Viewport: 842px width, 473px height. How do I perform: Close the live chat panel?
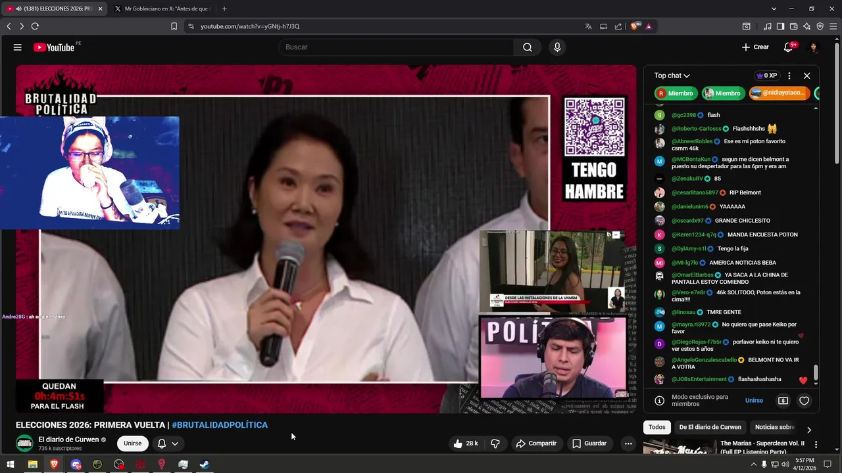806,76
